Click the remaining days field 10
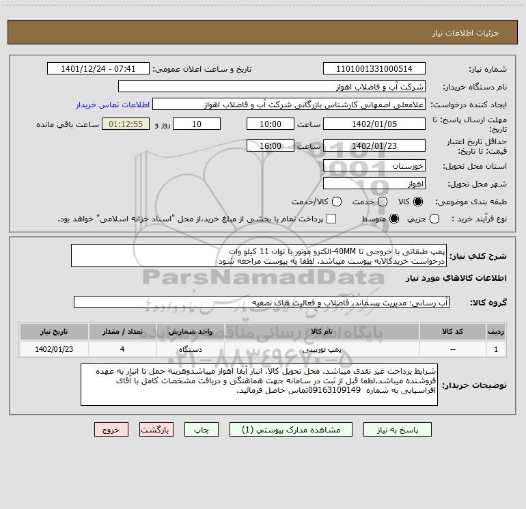This screenshot has width=526, height=509. [197, 124]
